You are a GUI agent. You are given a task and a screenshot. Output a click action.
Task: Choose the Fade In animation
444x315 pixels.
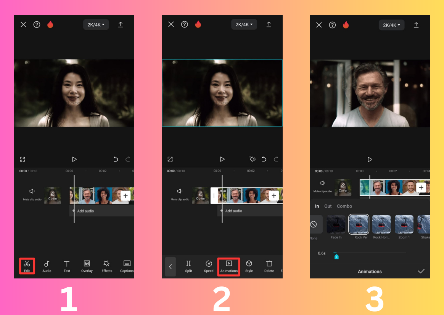pyautogui.click(x=336, y=227)
